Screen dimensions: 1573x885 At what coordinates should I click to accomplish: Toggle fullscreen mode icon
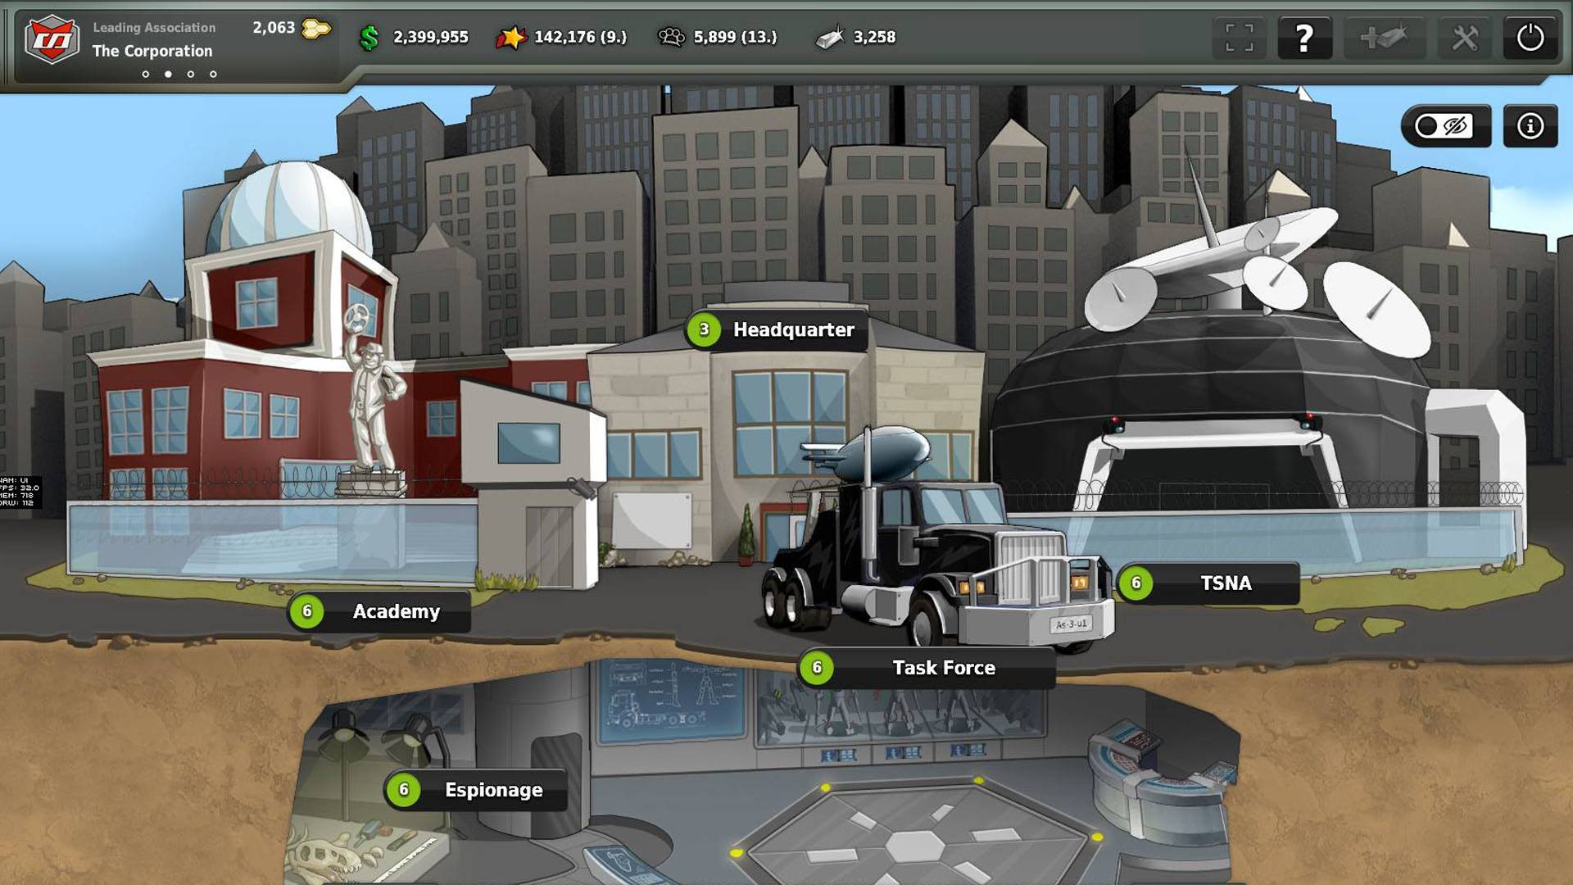coord(1239,38)
